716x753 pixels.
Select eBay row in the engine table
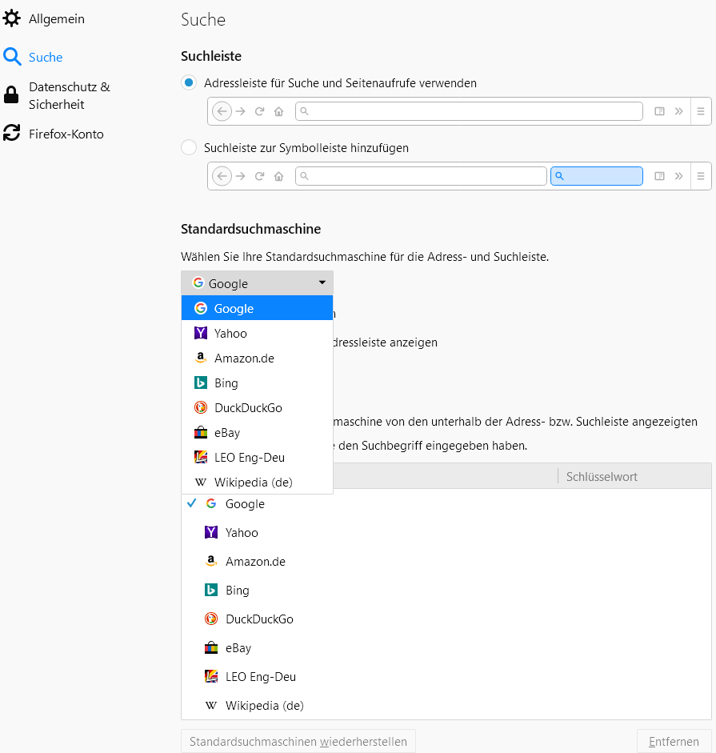(x=446, y=647)
